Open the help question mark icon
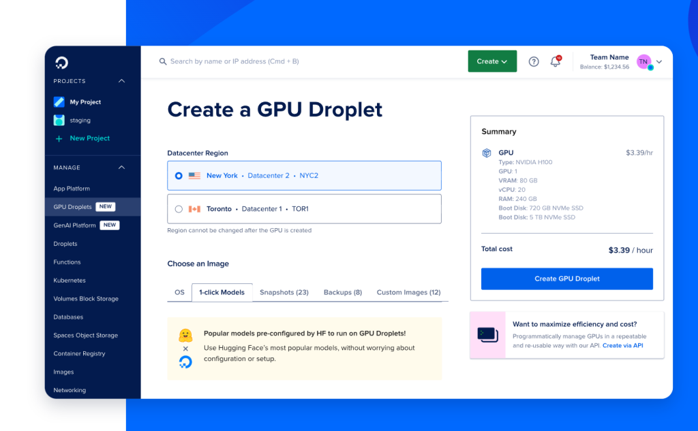 pyautogui.click(x=534, y=62)
